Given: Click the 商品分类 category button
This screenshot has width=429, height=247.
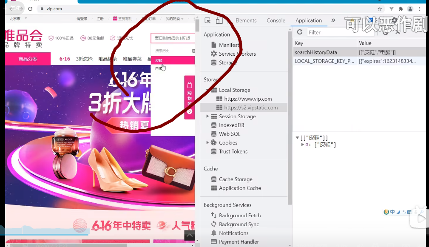Looking at the screenshot, I should (x=28, y=59).
